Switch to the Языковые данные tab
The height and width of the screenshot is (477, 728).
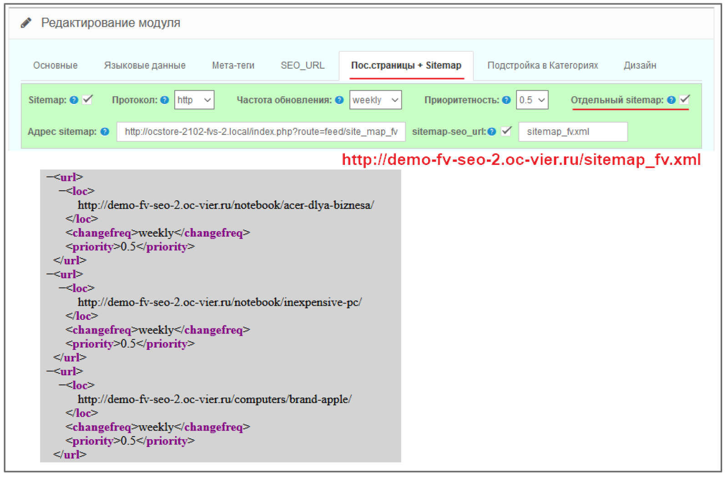click(145, 65)
